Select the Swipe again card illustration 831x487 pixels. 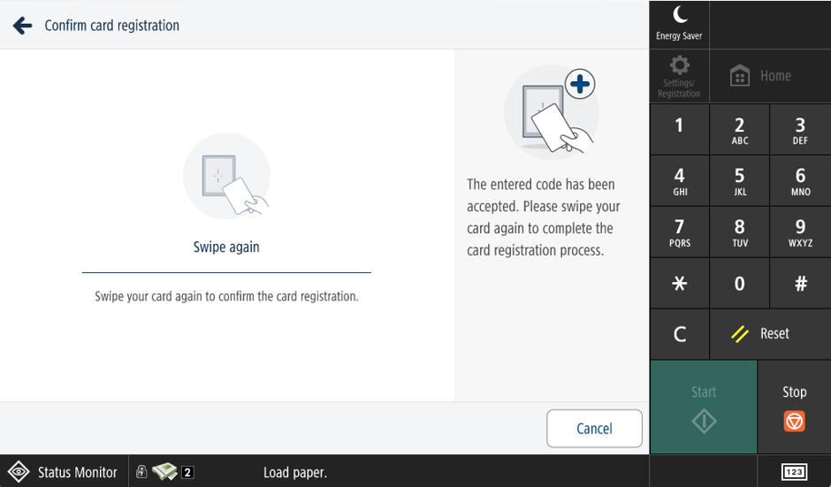227,176
